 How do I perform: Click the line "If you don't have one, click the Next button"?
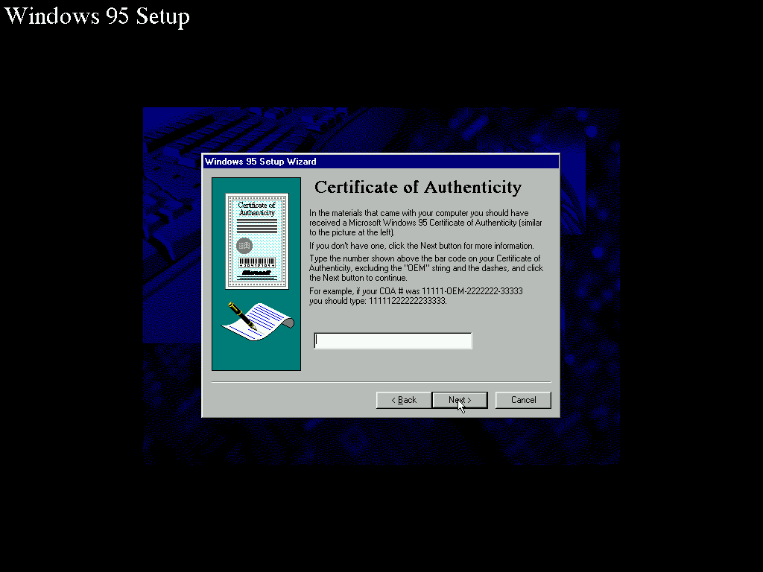click(x=422, y=246)
